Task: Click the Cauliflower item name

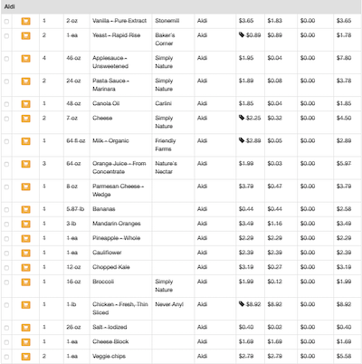Action: 107,253
